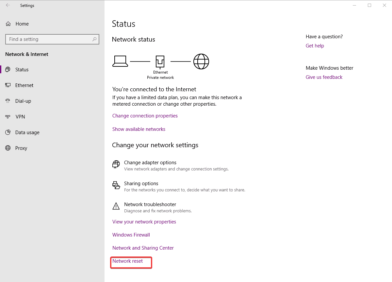The image size is (392, 282).
Task: Go to Settings Home label
Action: click(x=22, y=24)
